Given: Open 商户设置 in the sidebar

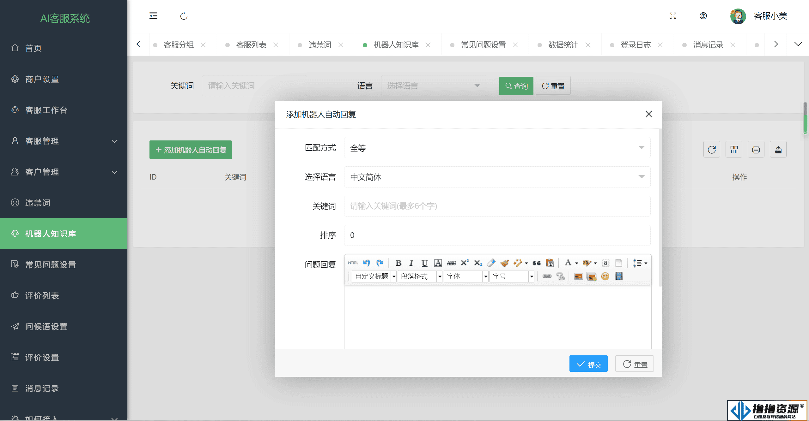Looking at the screenshot, I should pos(64,79).
